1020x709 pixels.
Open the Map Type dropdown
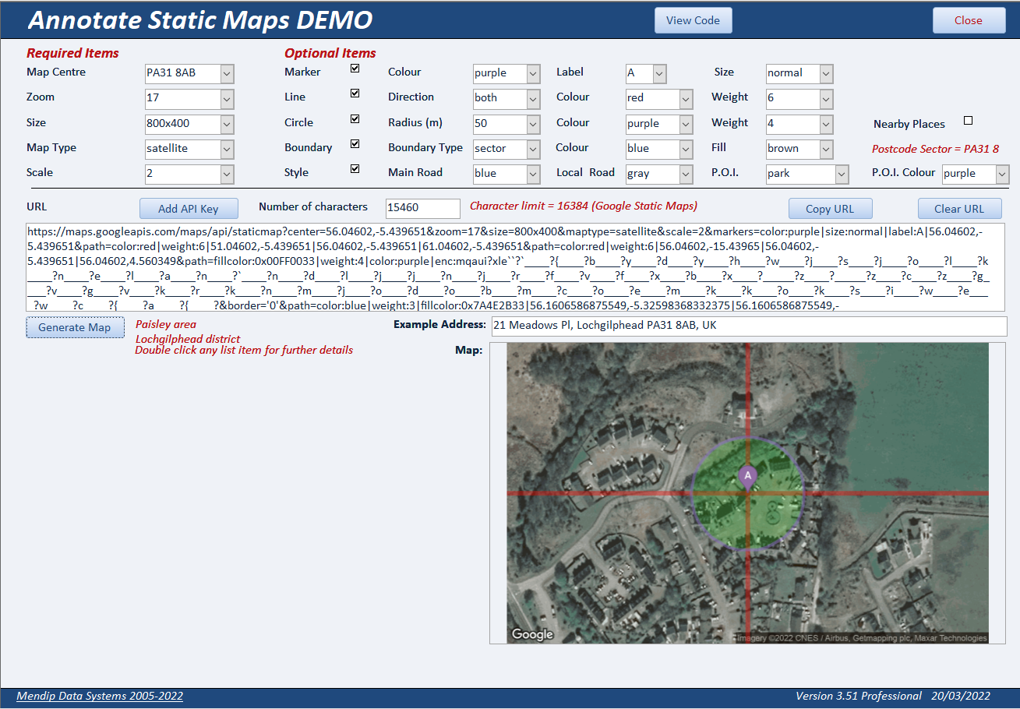pyautogui.click(x=227, y=149)
